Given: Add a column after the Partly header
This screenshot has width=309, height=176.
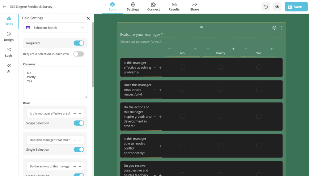Looking at the screenshot, I should (233, 49).
